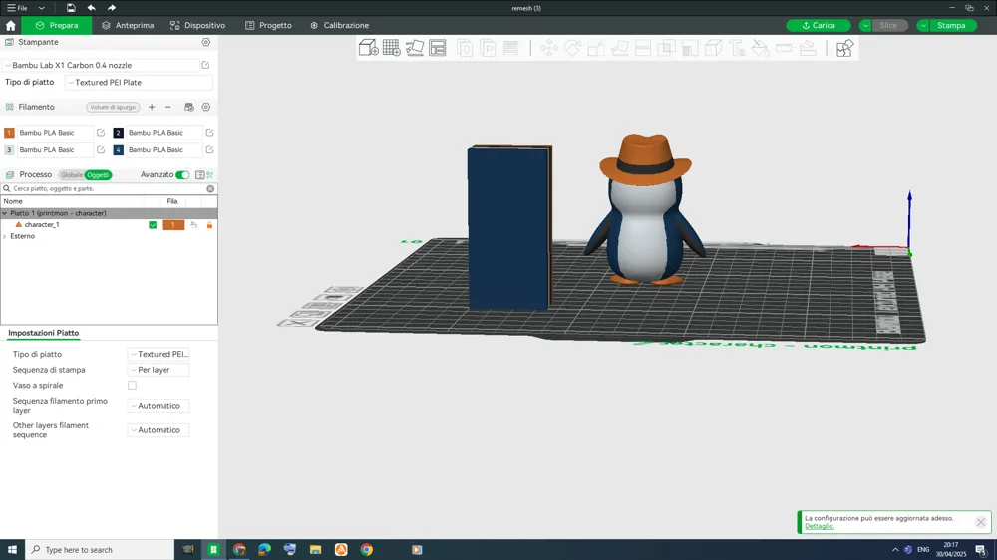
Task: Open Sequenza filamento primo layer dropdown
Action: [159, 406]
